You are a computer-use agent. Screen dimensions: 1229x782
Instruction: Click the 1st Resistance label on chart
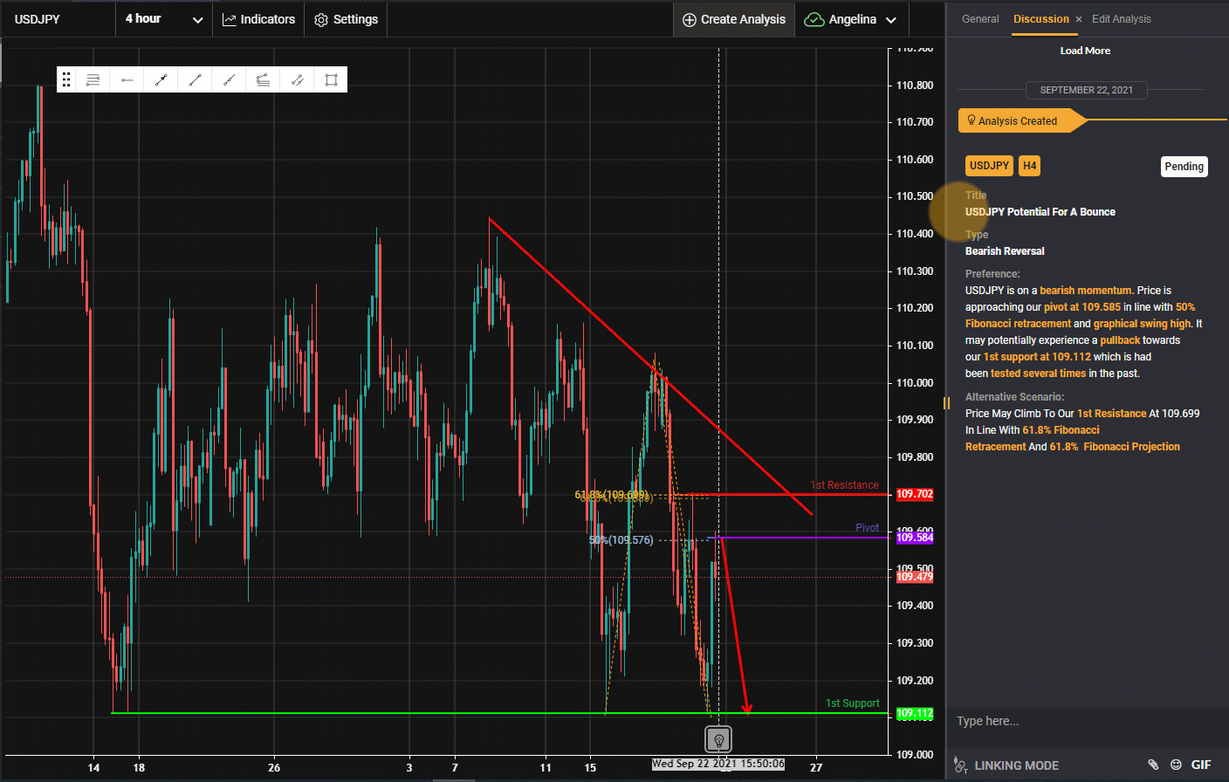[844, 485]
